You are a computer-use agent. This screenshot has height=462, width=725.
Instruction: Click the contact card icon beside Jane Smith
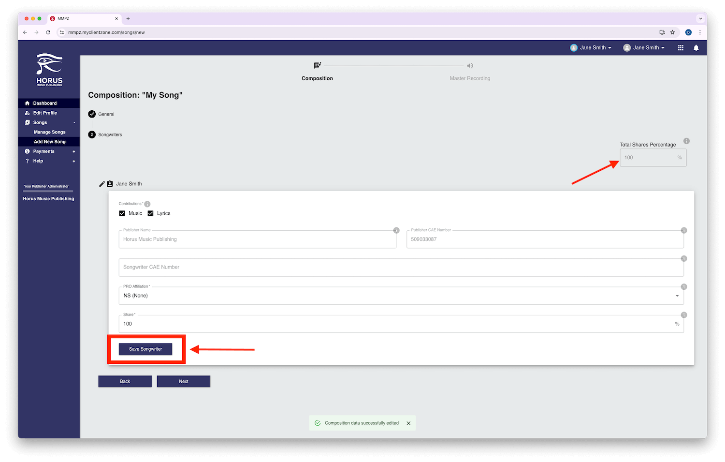(x=110, y=184)
